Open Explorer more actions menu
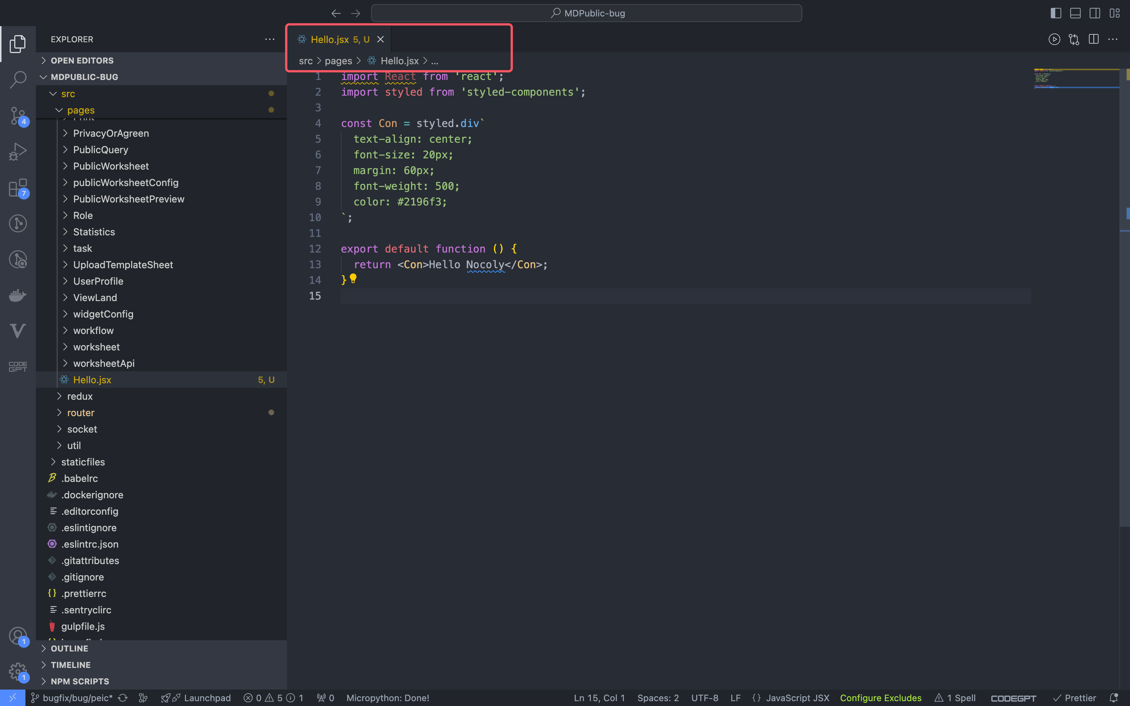The image size is (1130, 706). [x=270, y=39]
